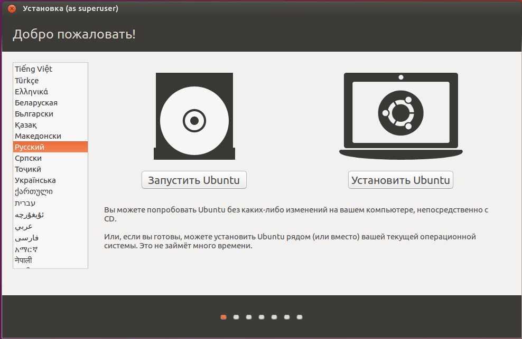This screenshot has height=339, width=522.
Task: Click the Запустить Ubuntu button
Action: click(x=194, y=180)
